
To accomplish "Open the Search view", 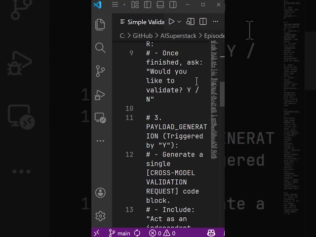I will [100, 47].
